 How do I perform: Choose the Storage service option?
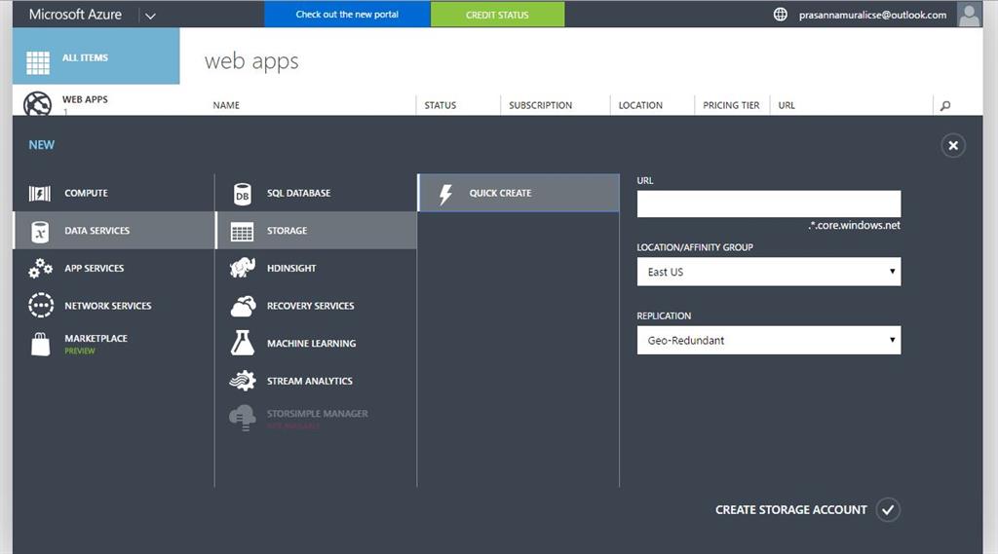pos(317,230)
